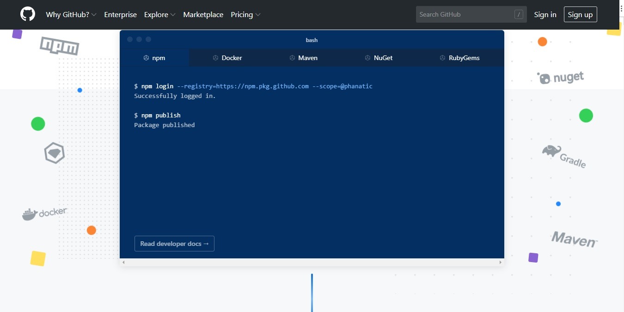Open Marketplace from the top navigation
624x312 pixels.
tap(203, 14)
